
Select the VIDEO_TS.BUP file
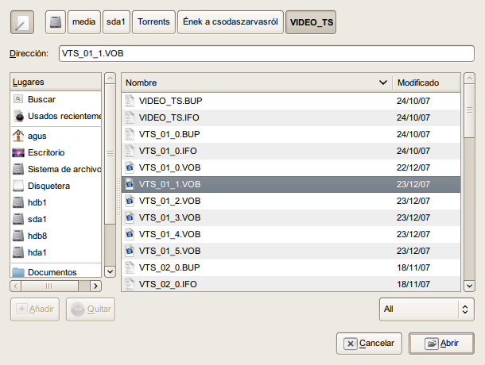(171, 101)
